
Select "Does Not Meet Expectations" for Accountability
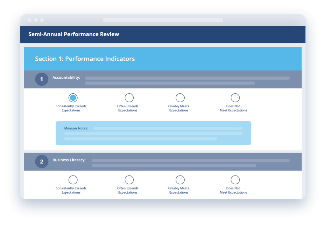coord(235,97)
